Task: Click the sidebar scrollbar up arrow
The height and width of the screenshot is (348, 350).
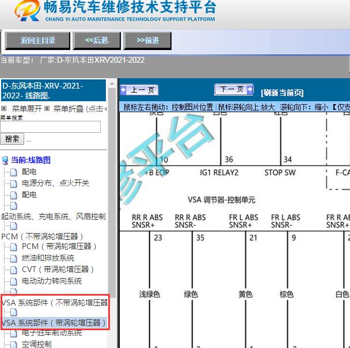Action: tap(112, 84)
